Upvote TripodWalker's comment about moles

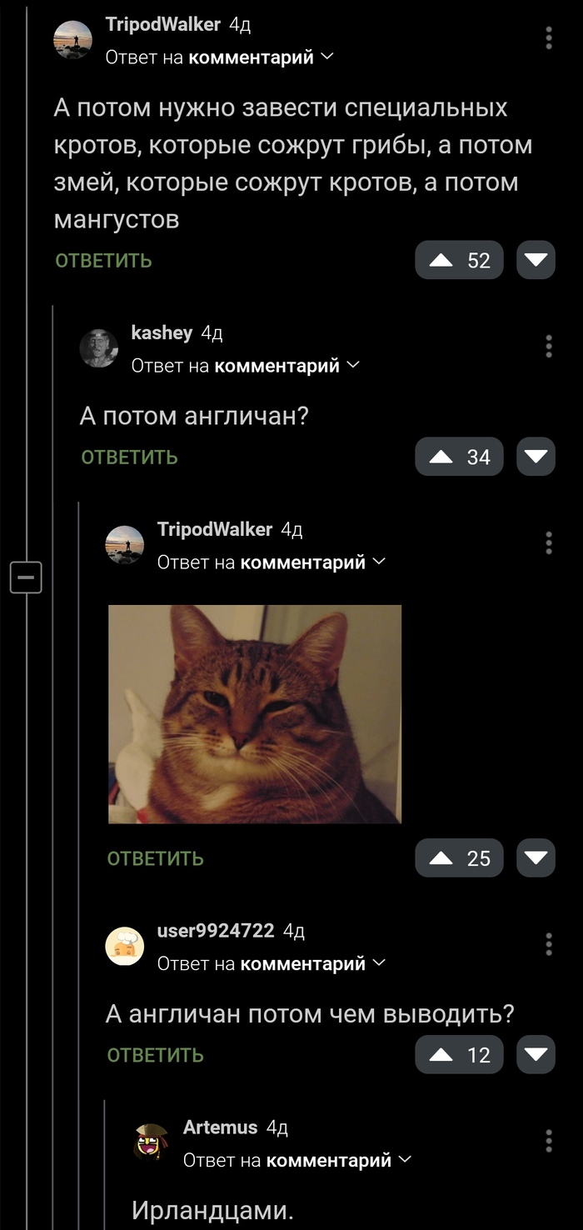459,260
